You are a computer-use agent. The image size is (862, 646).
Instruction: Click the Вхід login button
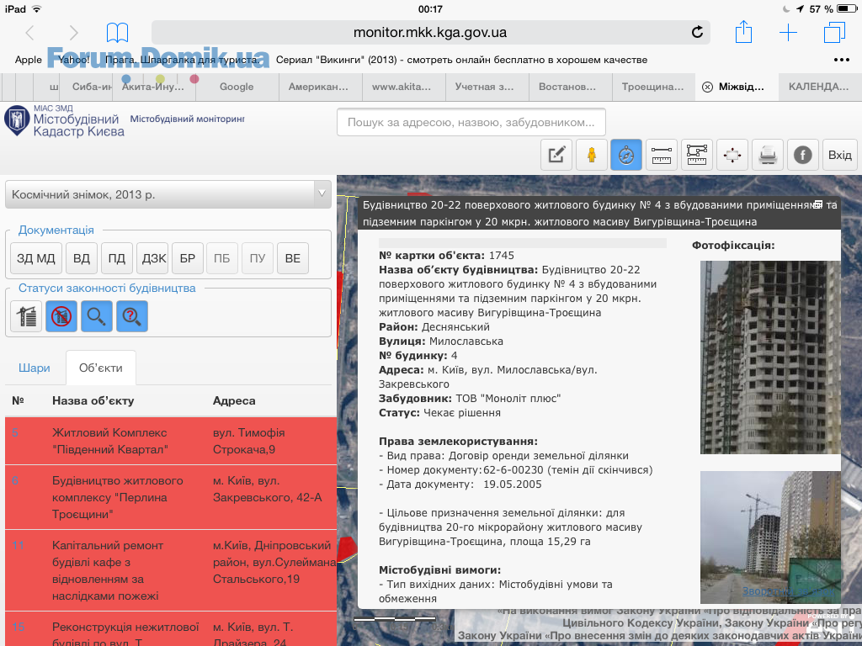pyautogui.click(x=840, y=155)
